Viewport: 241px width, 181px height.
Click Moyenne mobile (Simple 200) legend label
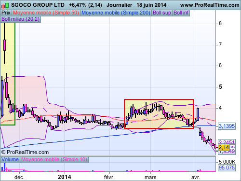click(x=116, y=13)
